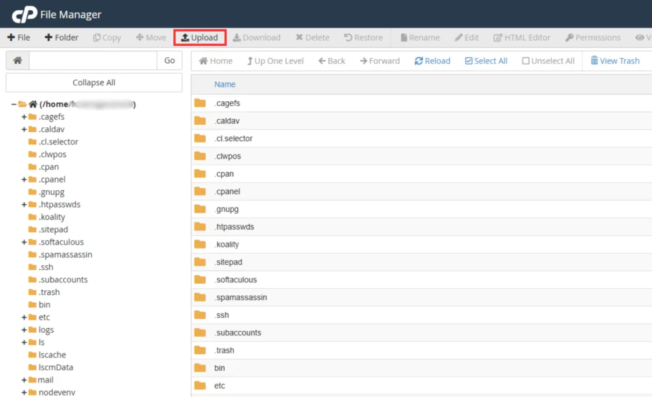Click the Edit pencil button
The height and width of the screenshot is (397, 652).
(x=467, y=38)
